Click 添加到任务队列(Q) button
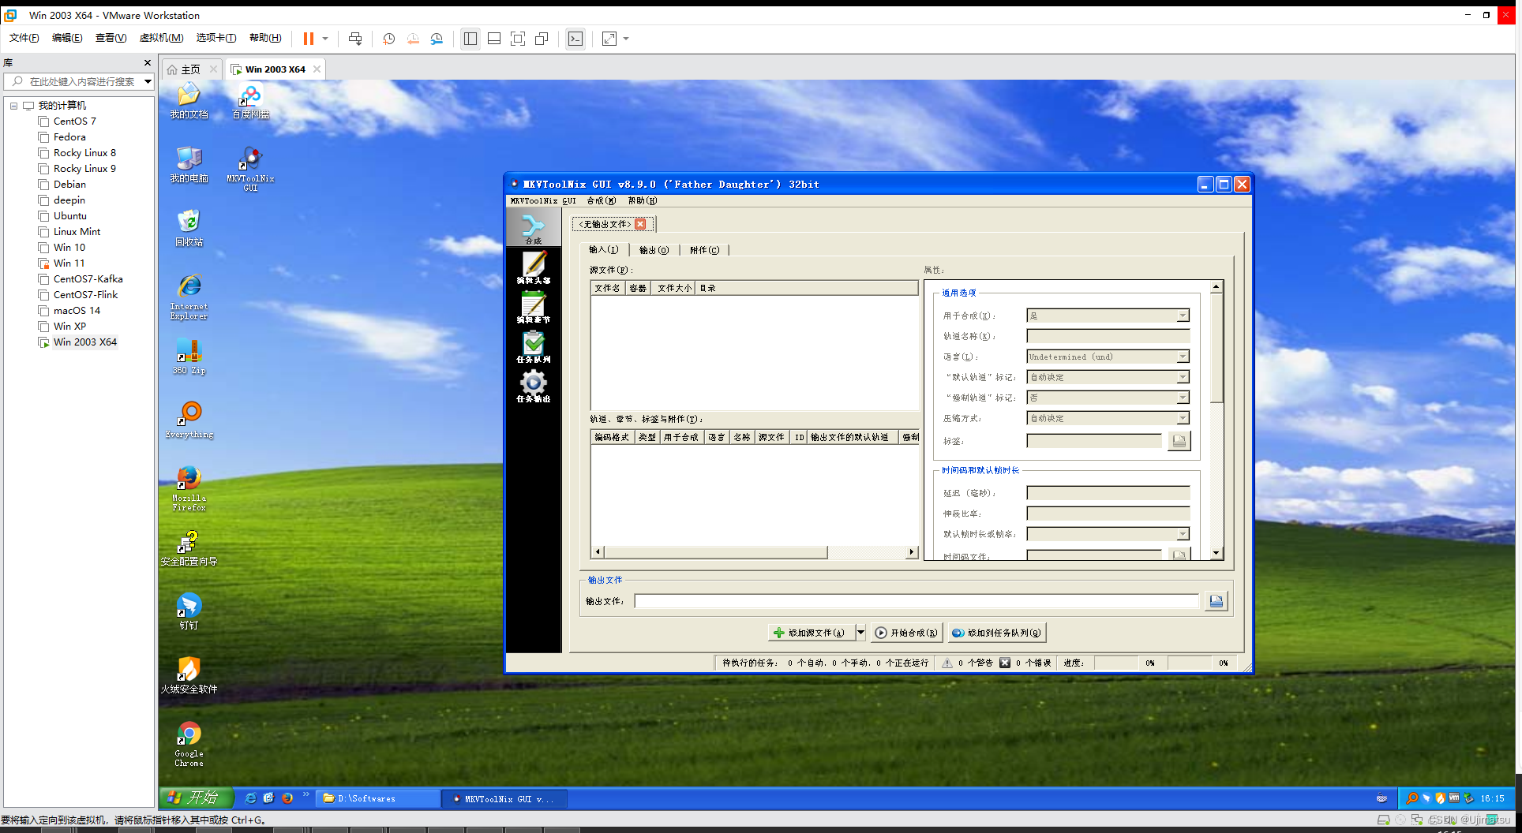The width and height of the screenshot is (1522, 833). 997,633
